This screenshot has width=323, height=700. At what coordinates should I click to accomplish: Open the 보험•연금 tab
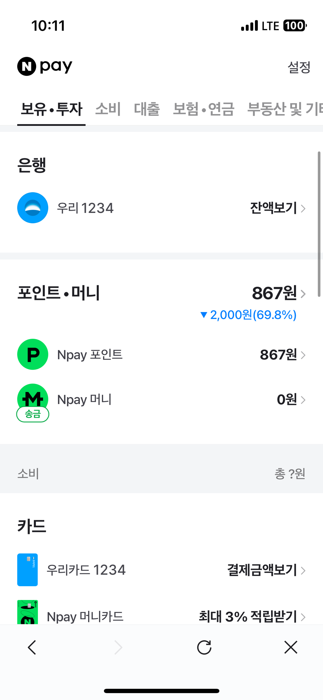tap(204, 109)
